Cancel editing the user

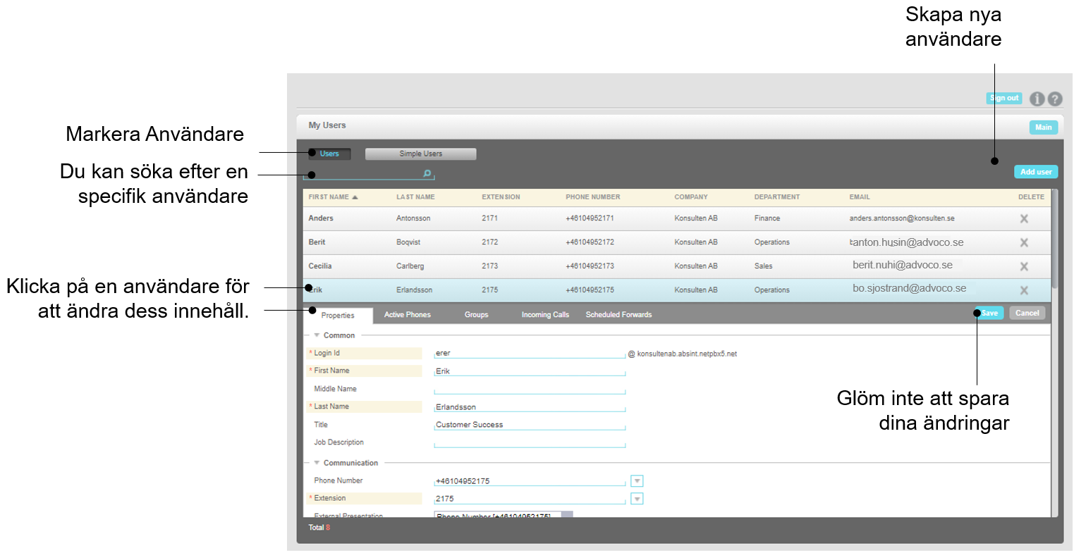click(1027, 313)
